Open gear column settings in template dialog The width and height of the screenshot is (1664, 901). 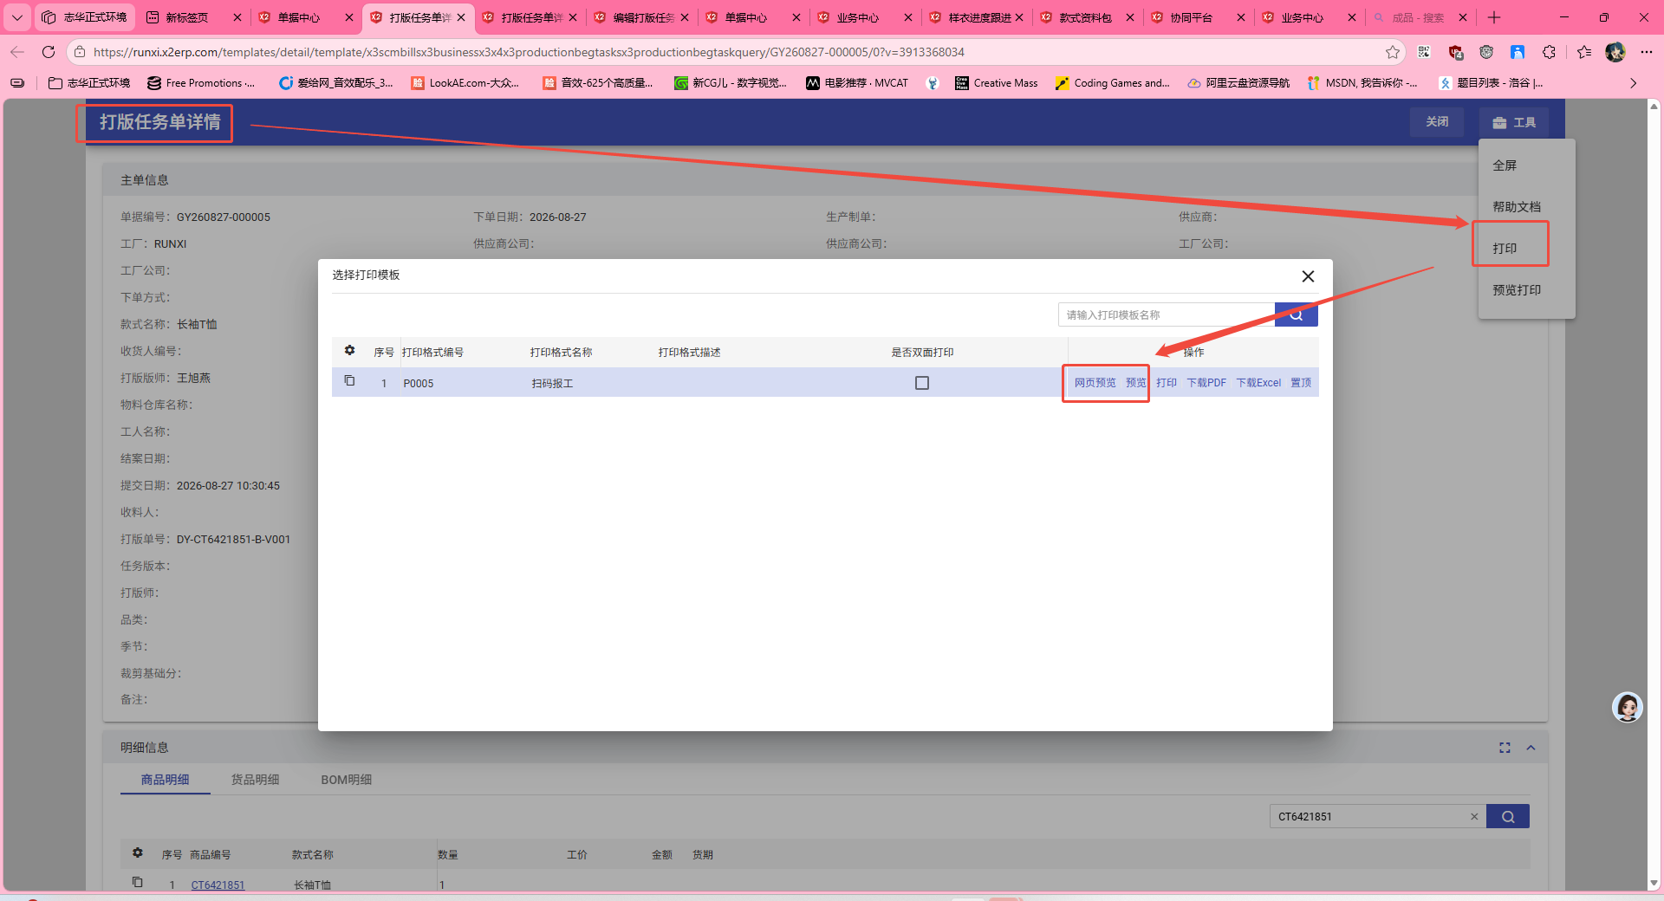[x=349, y=351]
